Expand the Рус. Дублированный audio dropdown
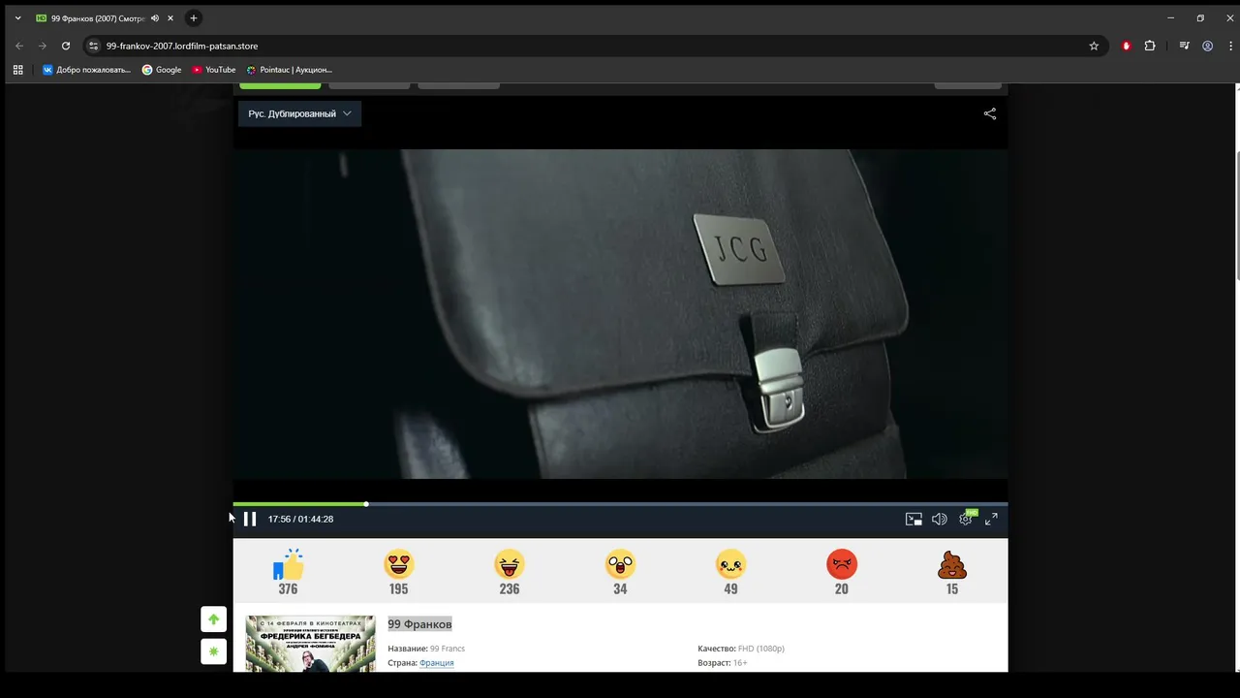 [299, 113]
